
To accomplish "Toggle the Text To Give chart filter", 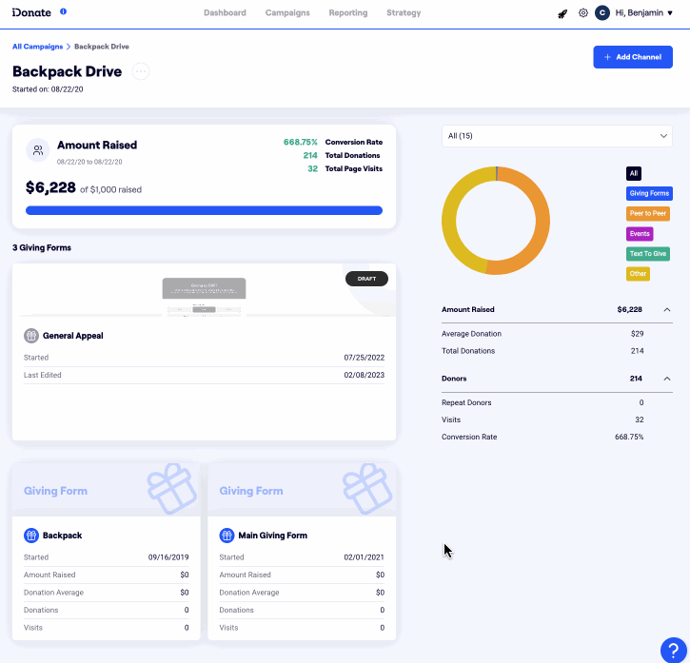I will click(648, 254).
